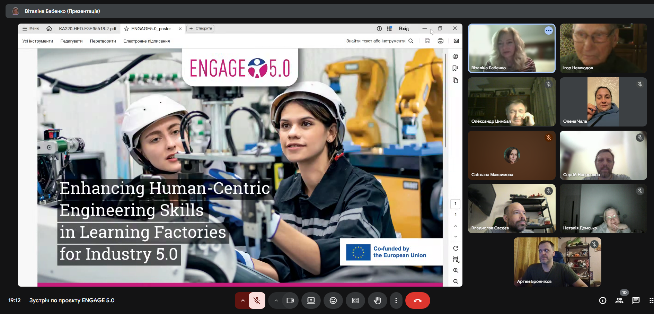Open meeting details info icon

click(603, 300)
